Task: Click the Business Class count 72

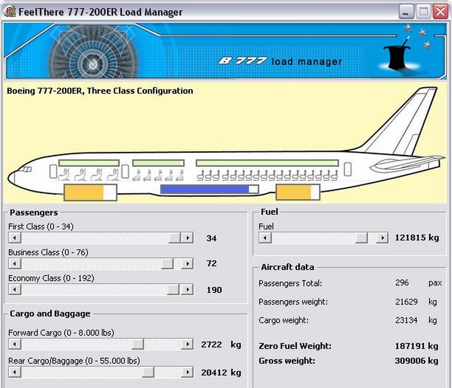Action: (x=211, y=264)
